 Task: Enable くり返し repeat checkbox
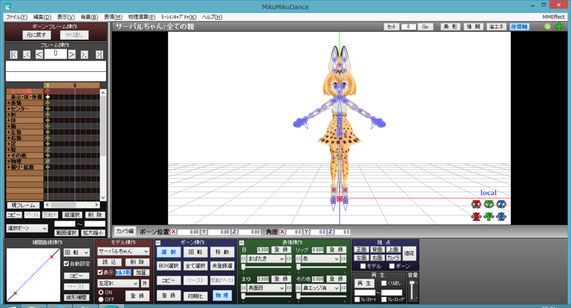tap(384, 283)
